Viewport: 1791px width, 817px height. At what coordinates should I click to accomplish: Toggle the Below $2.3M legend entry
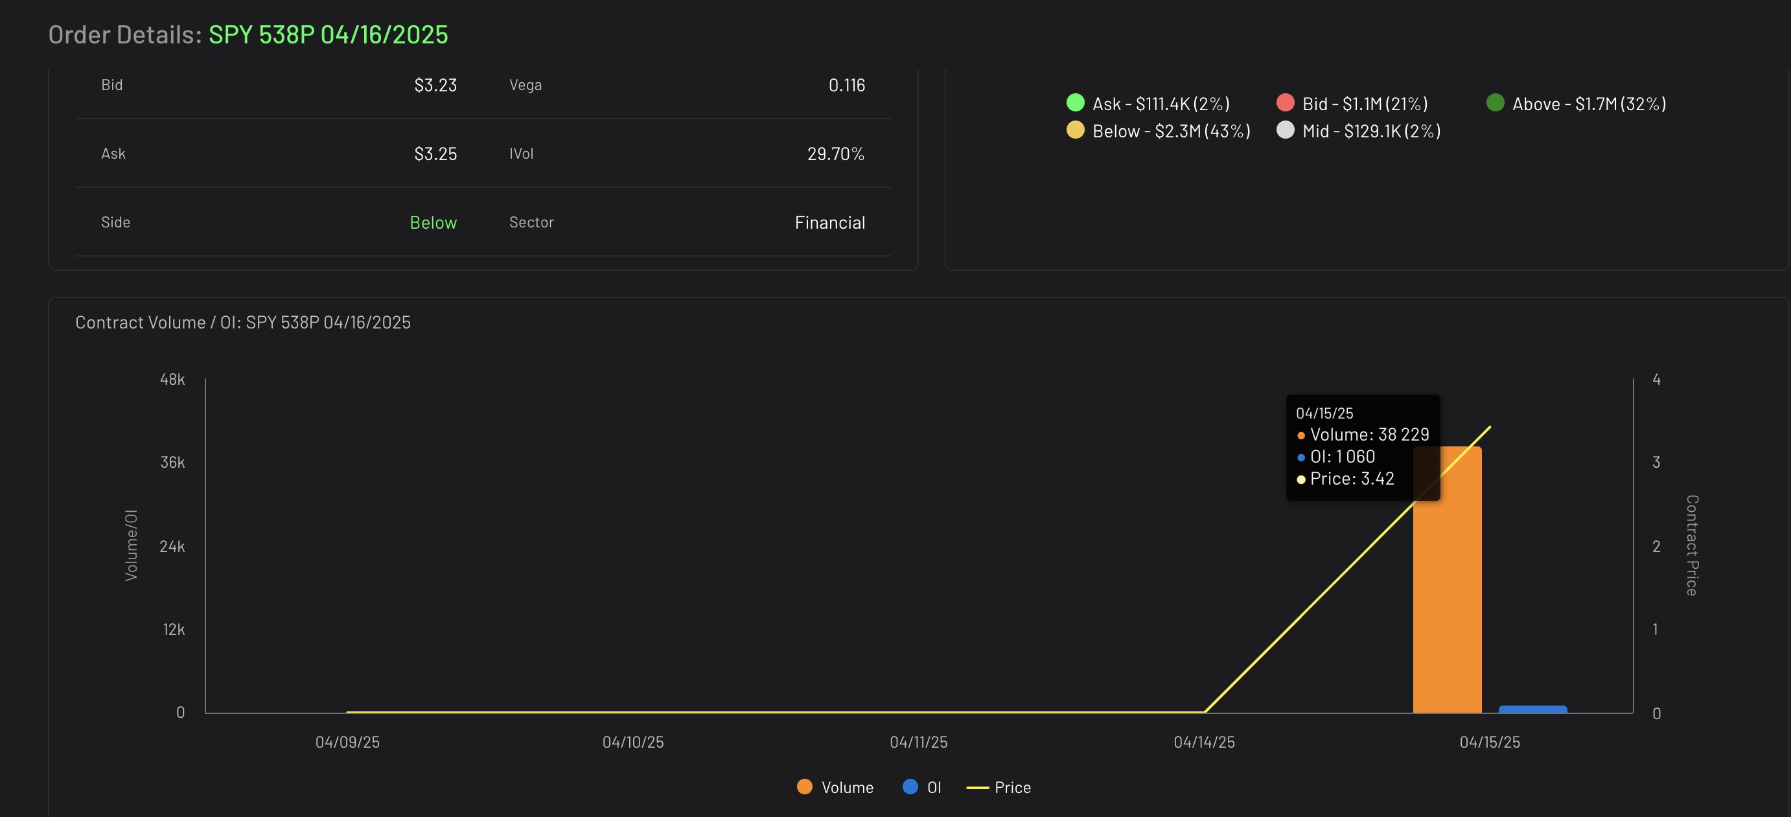(x=1159, y=131)
